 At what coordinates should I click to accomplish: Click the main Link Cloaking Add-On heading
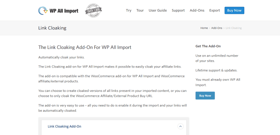pos(85,47)
